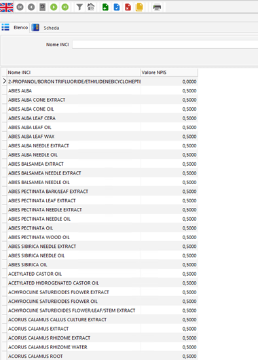The width and height of the screenshot is (258, 360).
Task: Go to previous record arrow button
Action: coord(31,7)
